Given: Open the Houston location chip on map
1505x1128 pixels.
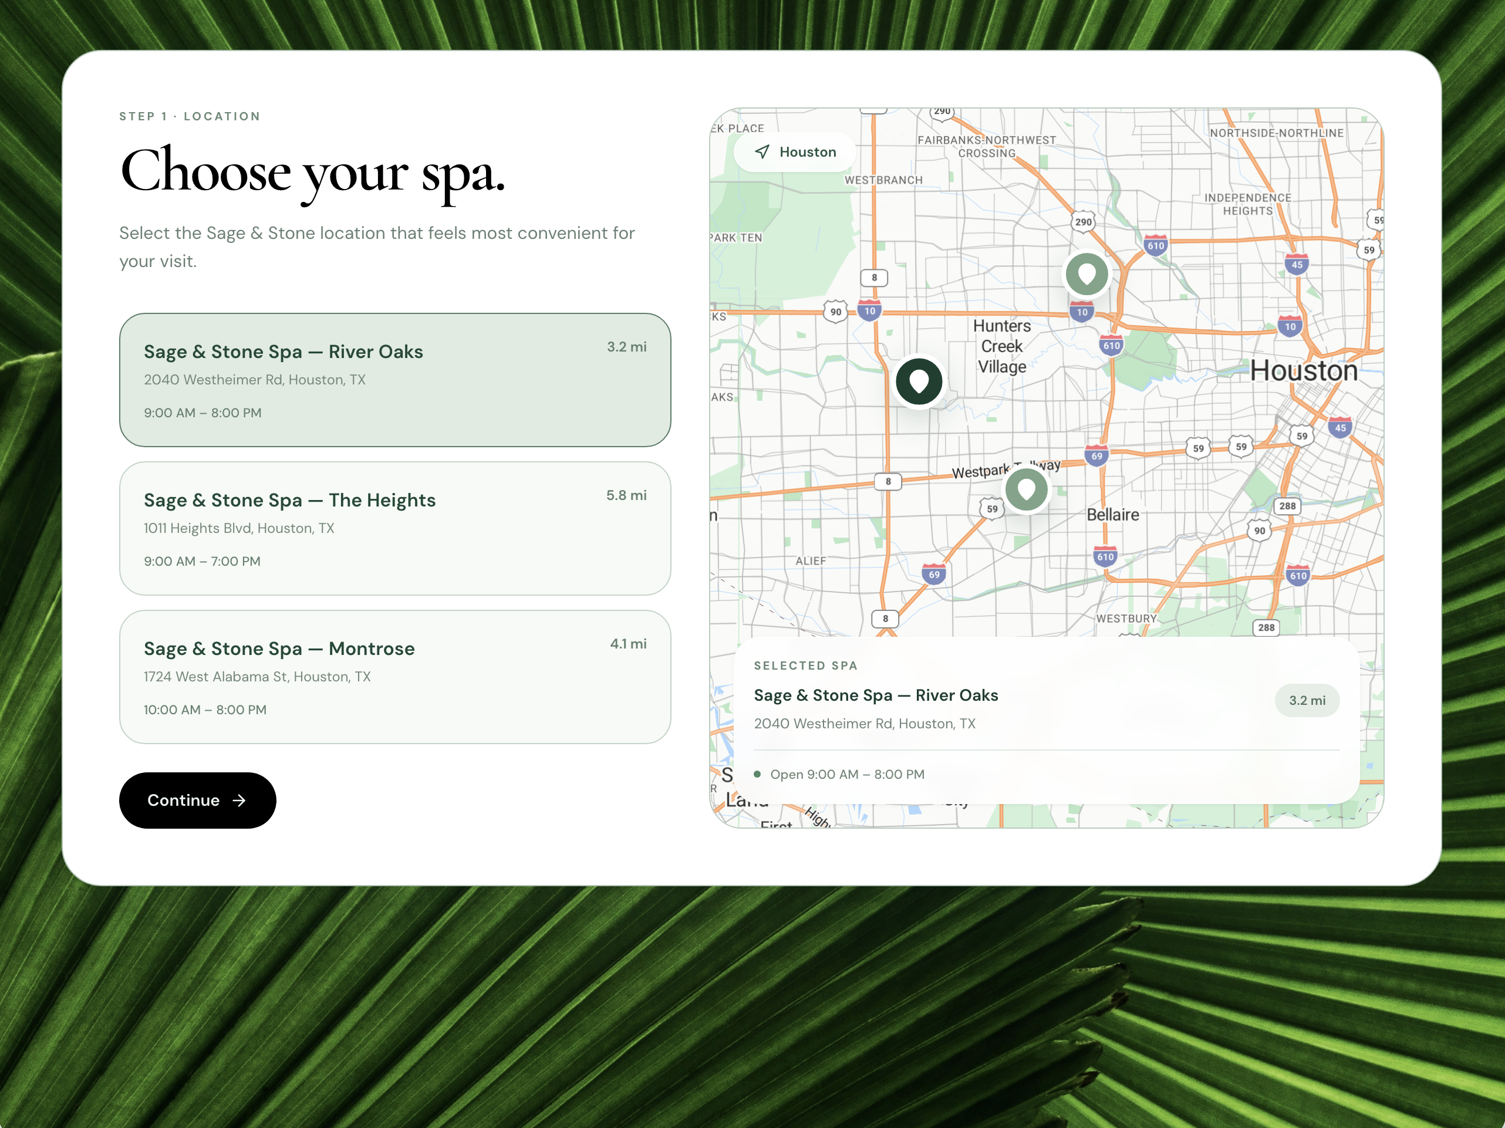Looking at the screenshot, I should tap(795, 152).
